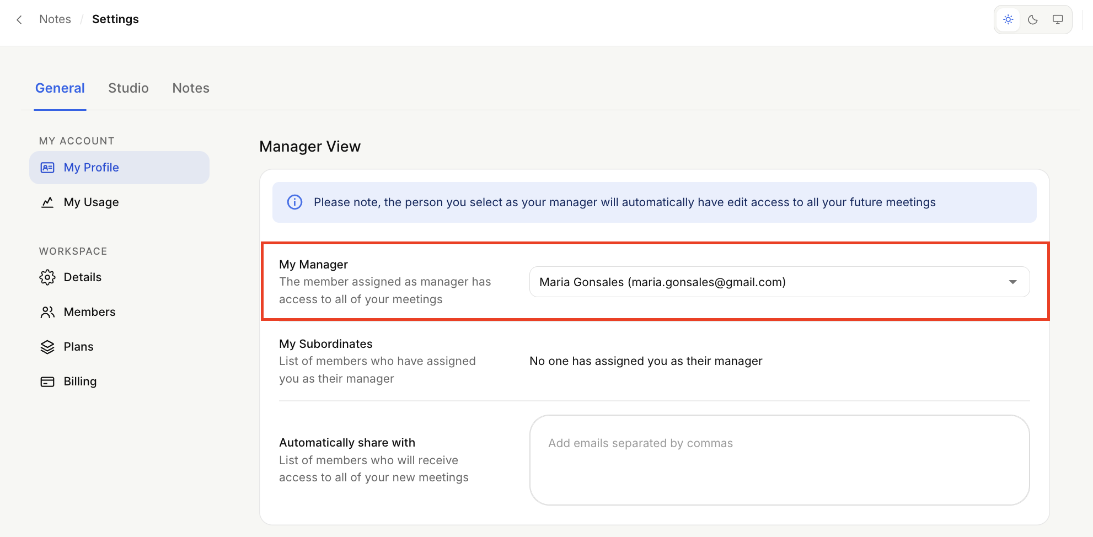Go back using the left chevron arrow
Screen dimensions: 1093x537
(19, 20)
